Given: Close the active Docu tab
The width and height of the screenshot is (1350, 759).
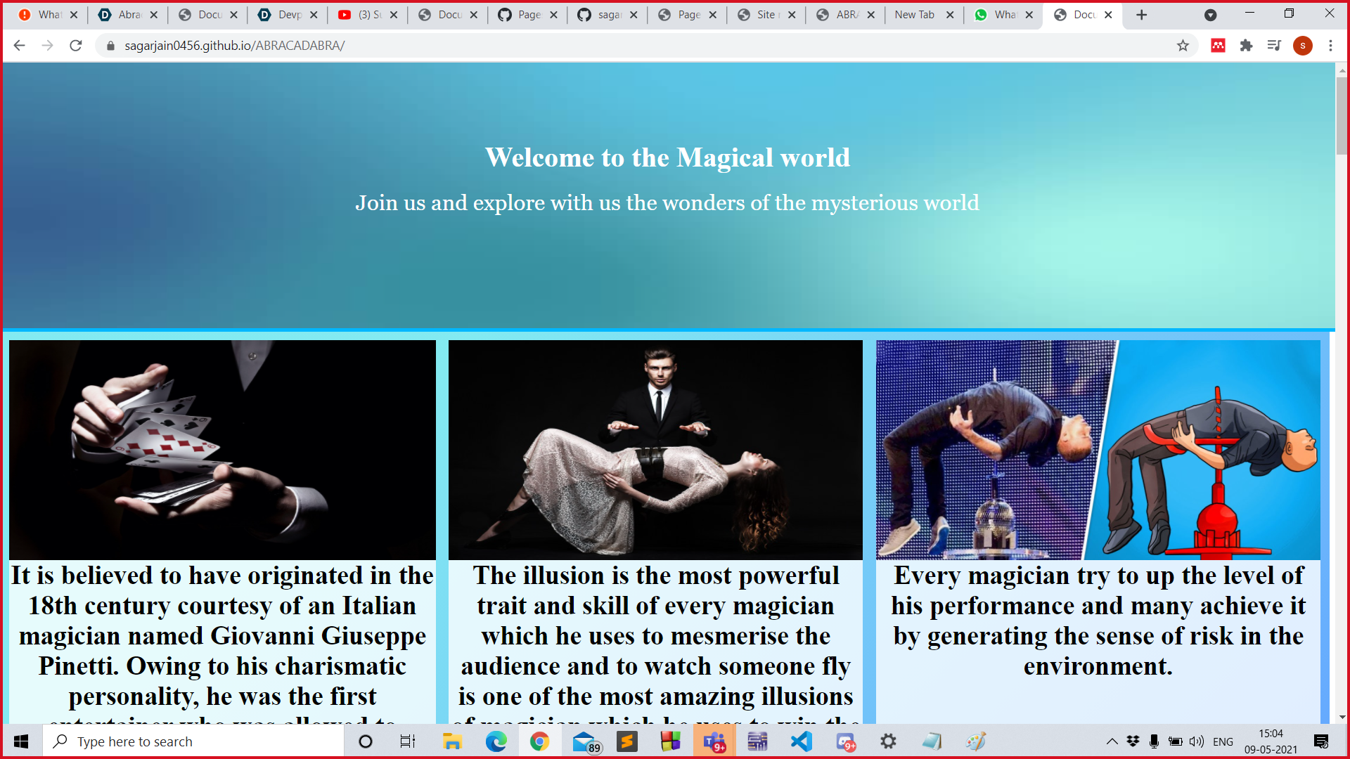Looking at the screenshot, I should pyautogui.click(x=1109, y=15).
